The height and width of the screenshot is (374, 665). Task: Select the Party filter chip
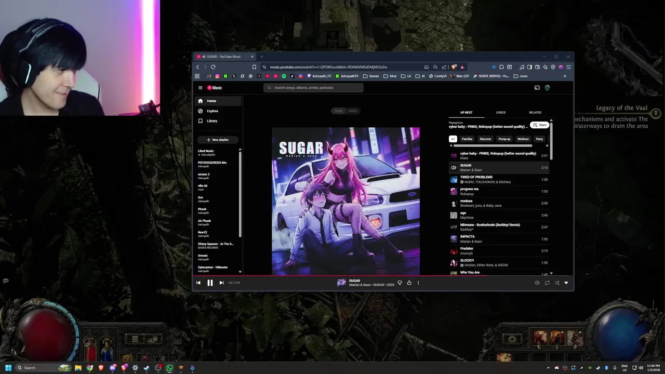[539, 139]
